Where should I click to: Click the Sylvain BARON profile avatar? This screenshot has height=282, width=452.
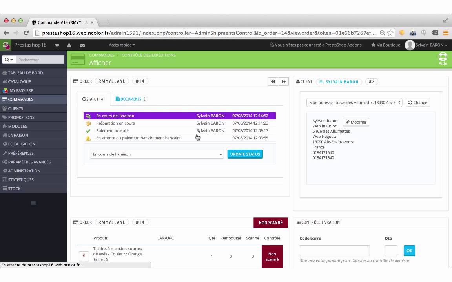click(x=410, y=45)
